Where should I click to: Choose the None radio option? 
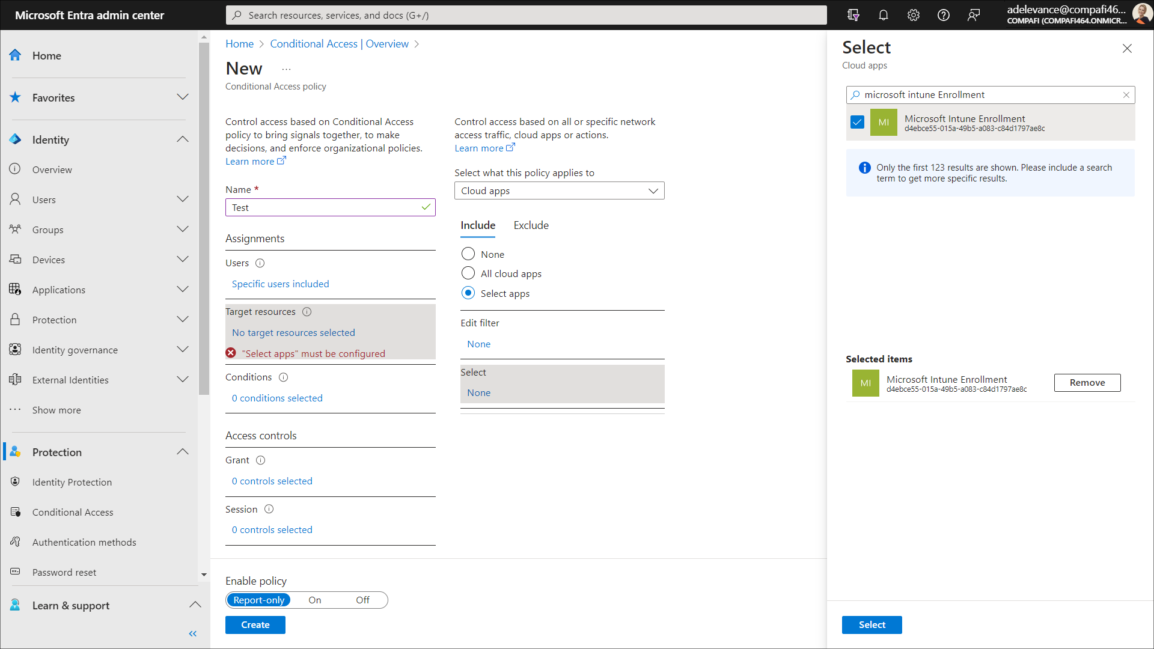pos(468,254)
